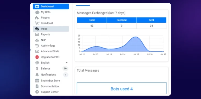Click Upgrade to PRO
Viewport: 201px width, 99px height.
tap(50, 57)
